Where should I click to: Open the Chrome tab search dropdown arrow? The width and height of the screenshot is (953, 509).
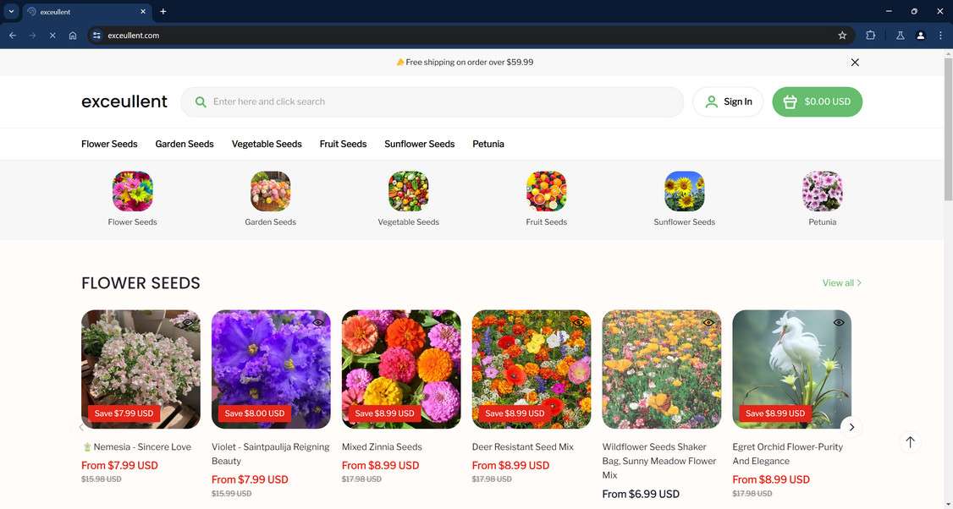[x=11, y=12]
